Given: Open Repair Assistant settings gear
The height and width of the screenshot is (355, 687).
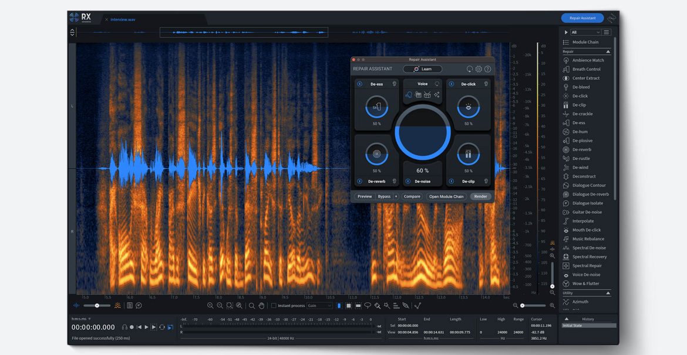Looking at the screenshot, I should 479,69.
